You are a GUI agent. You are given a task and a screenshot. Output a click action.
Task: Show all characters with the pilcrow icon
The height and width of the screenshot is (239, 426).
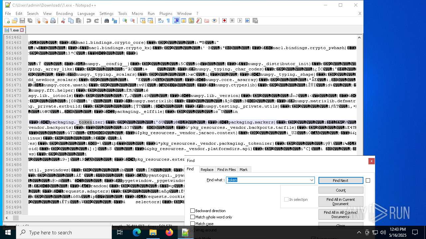tap(168, 21)
